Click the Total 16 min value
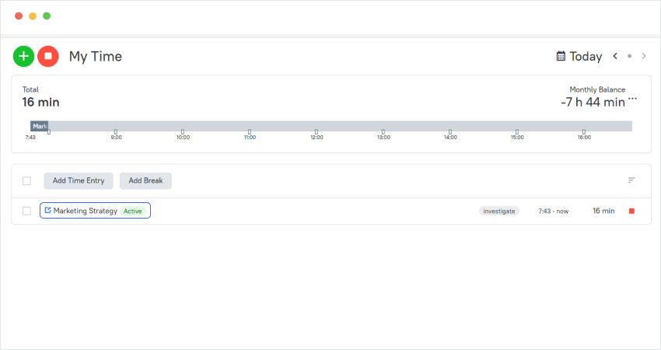Viewport: 661px width, 350px height. (x=40, y=102)
